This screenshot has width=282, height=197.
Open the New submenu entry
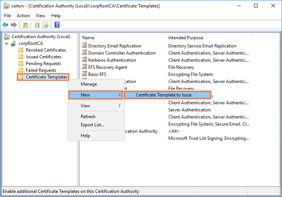[96, 95]
